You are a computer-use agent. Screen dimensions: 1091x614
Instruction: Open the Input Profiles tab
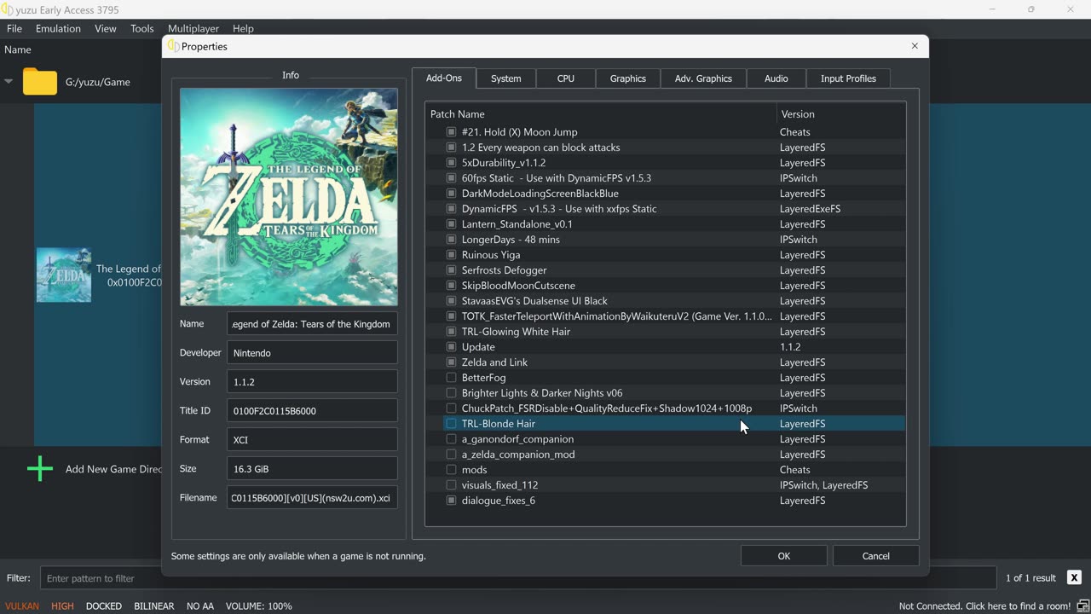point(848,78)
